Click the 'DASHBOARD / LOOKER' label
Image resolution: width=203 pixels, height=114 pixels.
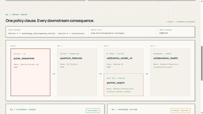pos(162,54)
